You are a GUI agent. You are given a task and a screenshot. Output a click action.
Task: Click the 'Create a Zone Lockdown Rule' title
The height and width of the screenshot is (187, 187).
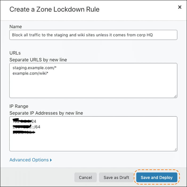pyautogui.click(x=54, y=9)
